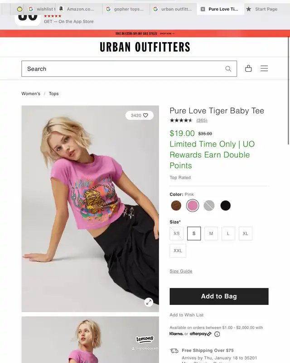Select size M
This screenshot has height=363, width=290.
point(211,233)
